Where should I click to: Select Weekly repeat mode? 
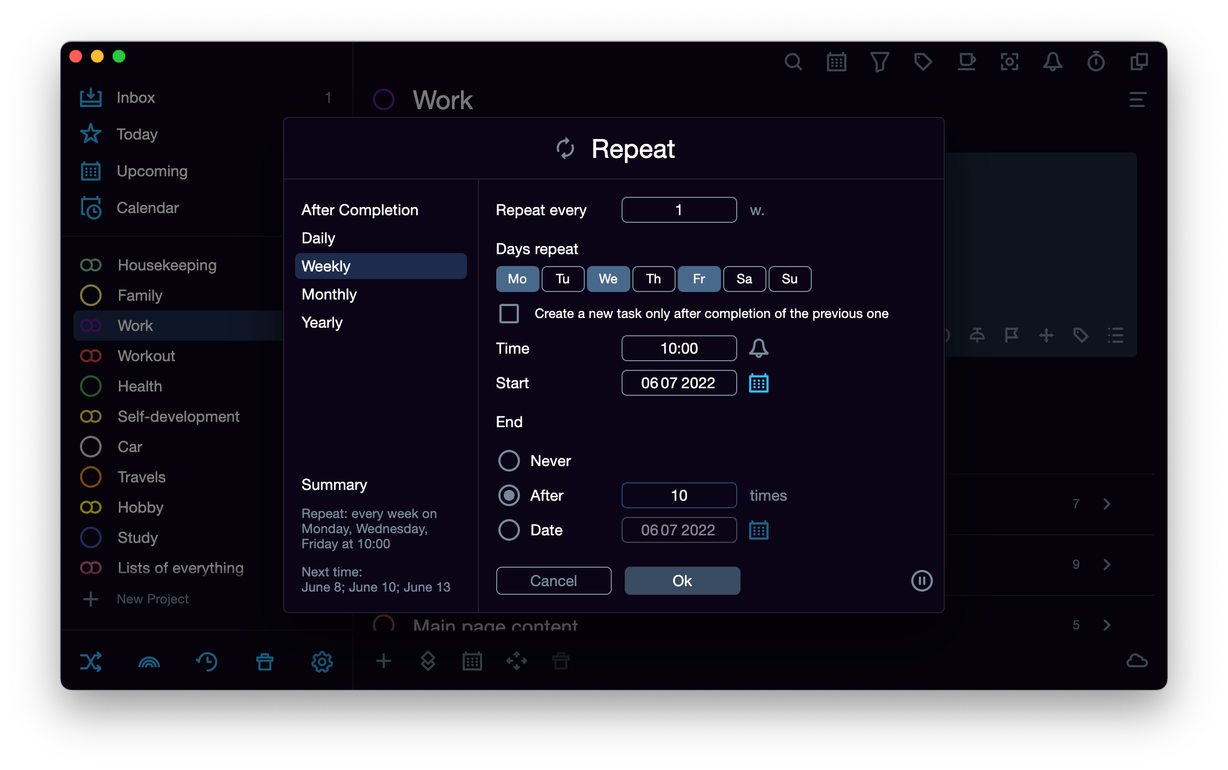381,266
